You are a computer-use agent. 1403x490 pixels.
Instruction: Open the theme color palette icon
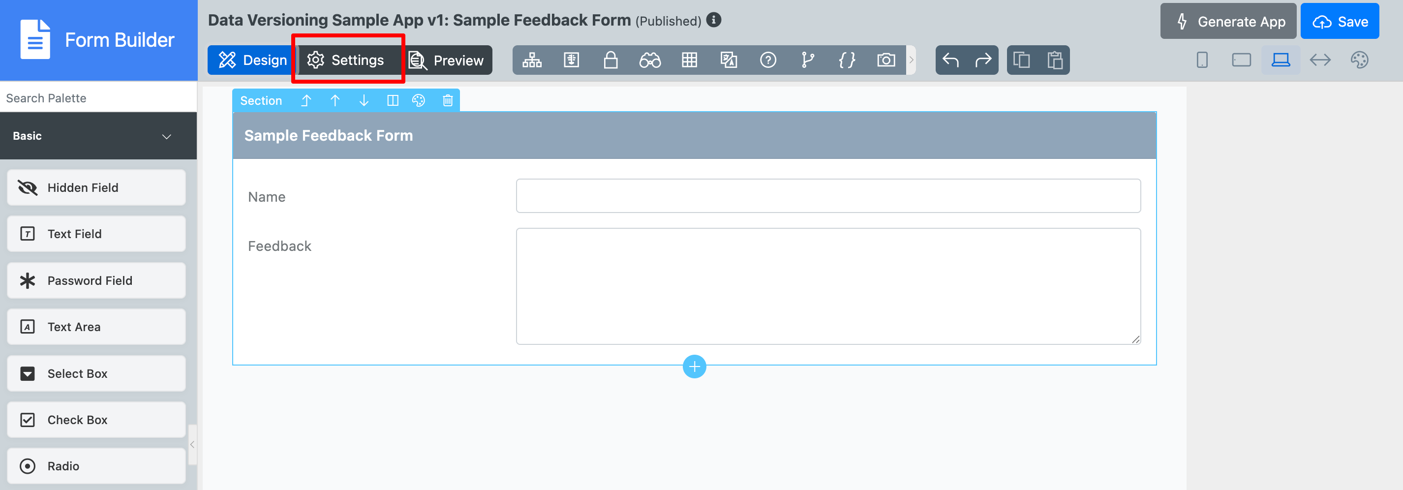click(x=1359, y=60)
